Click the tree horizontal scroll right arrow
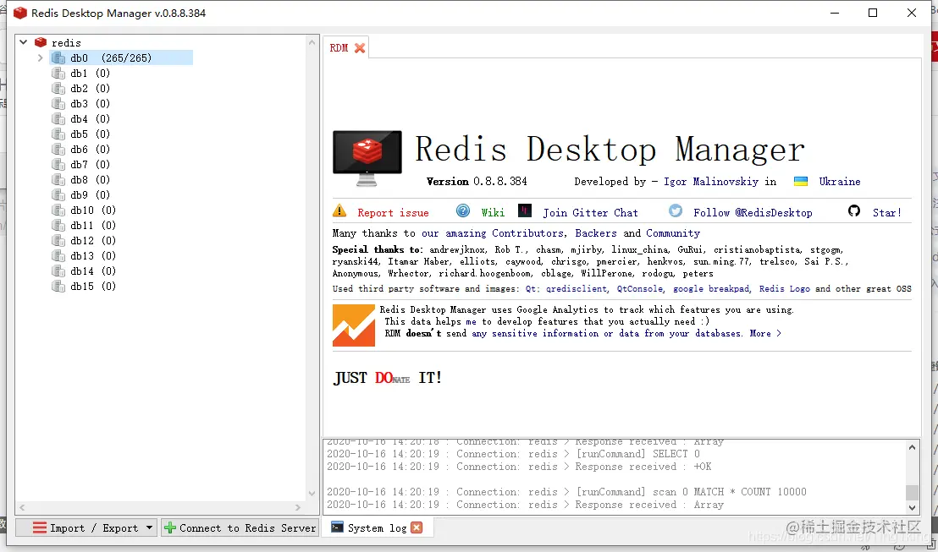The height and width of the screenshot is (552, 938). pos(298,508)
